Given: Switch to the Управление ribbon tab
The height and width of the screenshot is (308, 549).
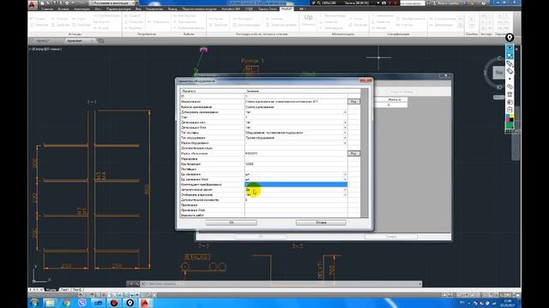Looking at the screenshot, I should [154, 9].
